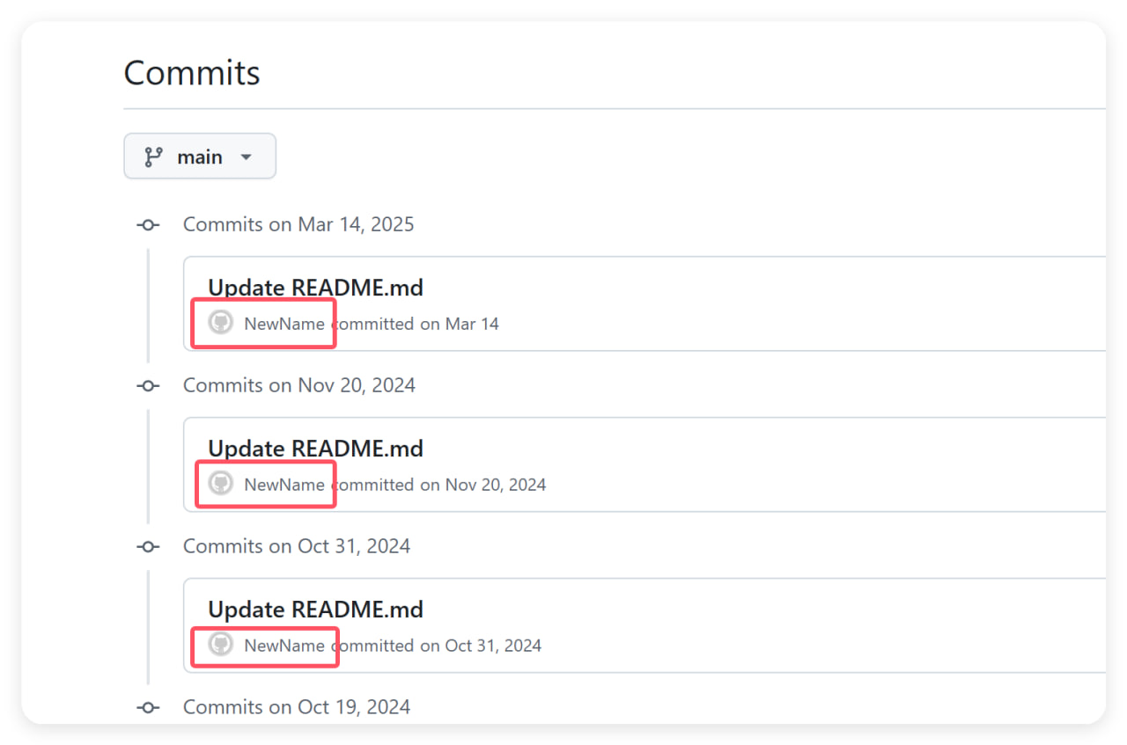Click the Commits page heading
The height and width of the screenshot is (745, 1127).
[192, 73]
